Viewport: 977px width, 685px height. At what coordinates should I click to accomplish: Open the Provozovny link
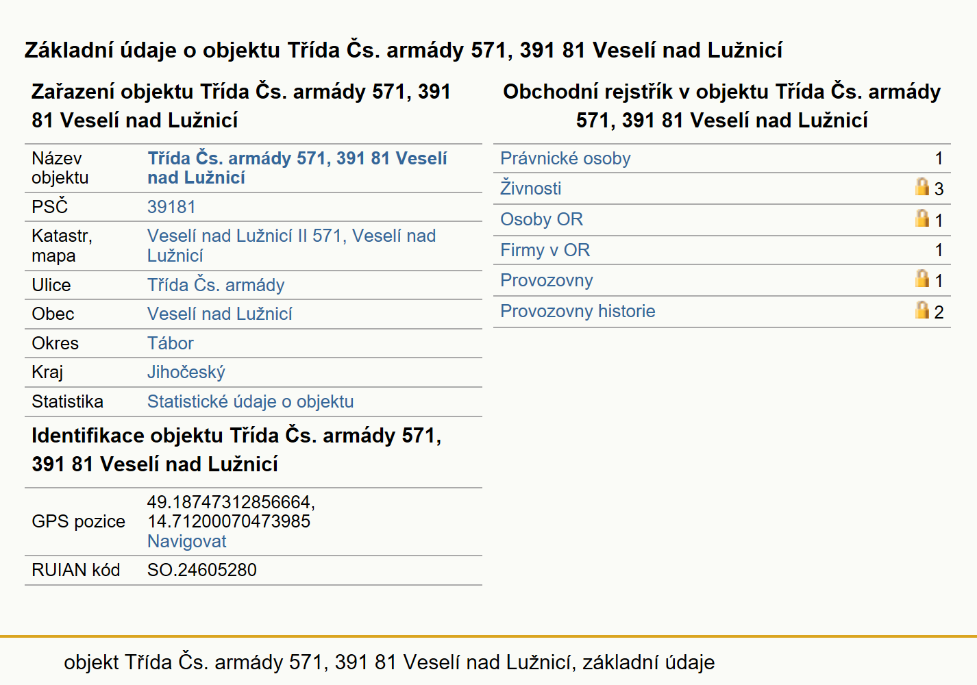coord(546,280)
